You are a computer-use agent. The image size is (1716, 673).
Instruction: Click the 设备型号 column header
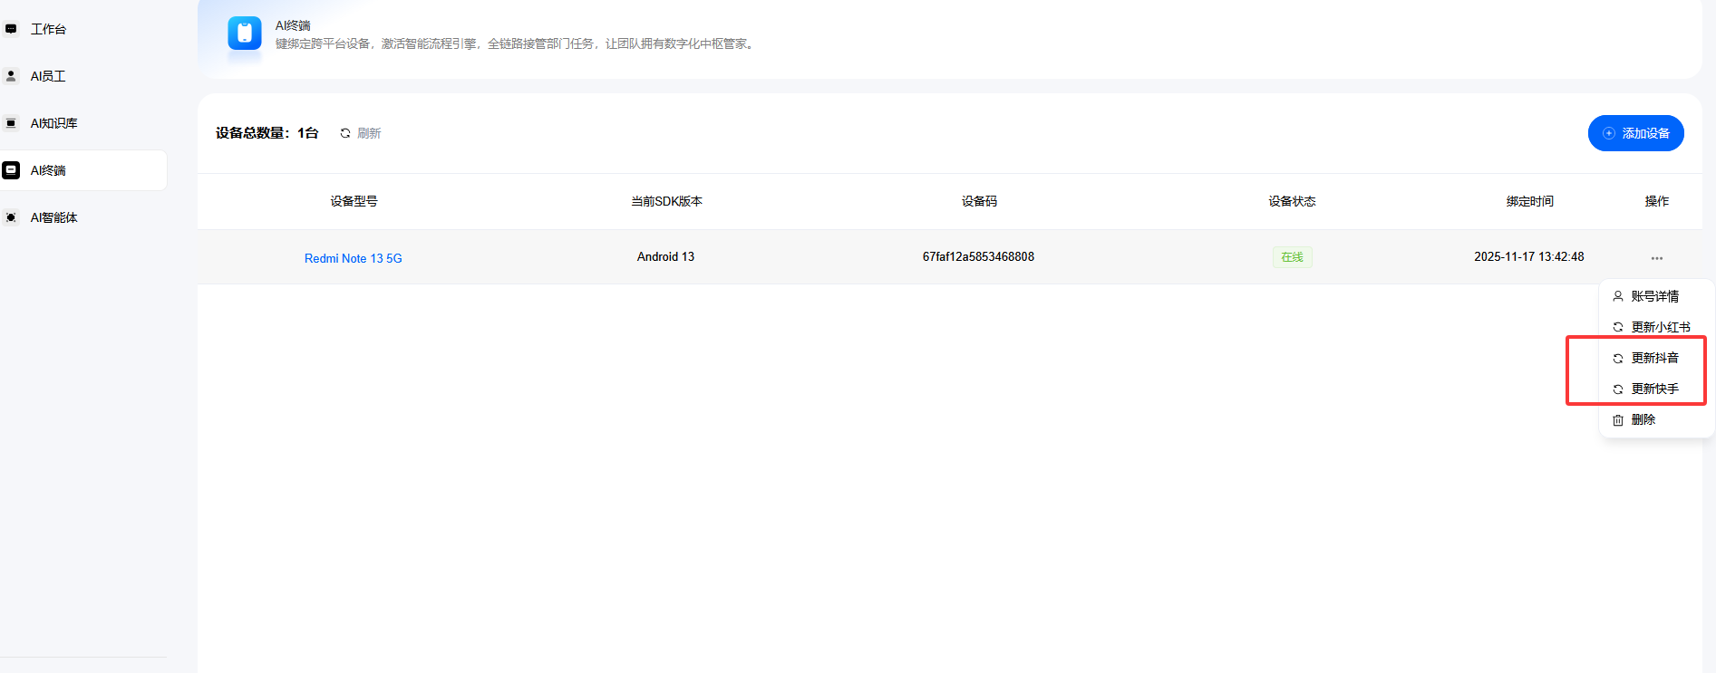point(354,201)
